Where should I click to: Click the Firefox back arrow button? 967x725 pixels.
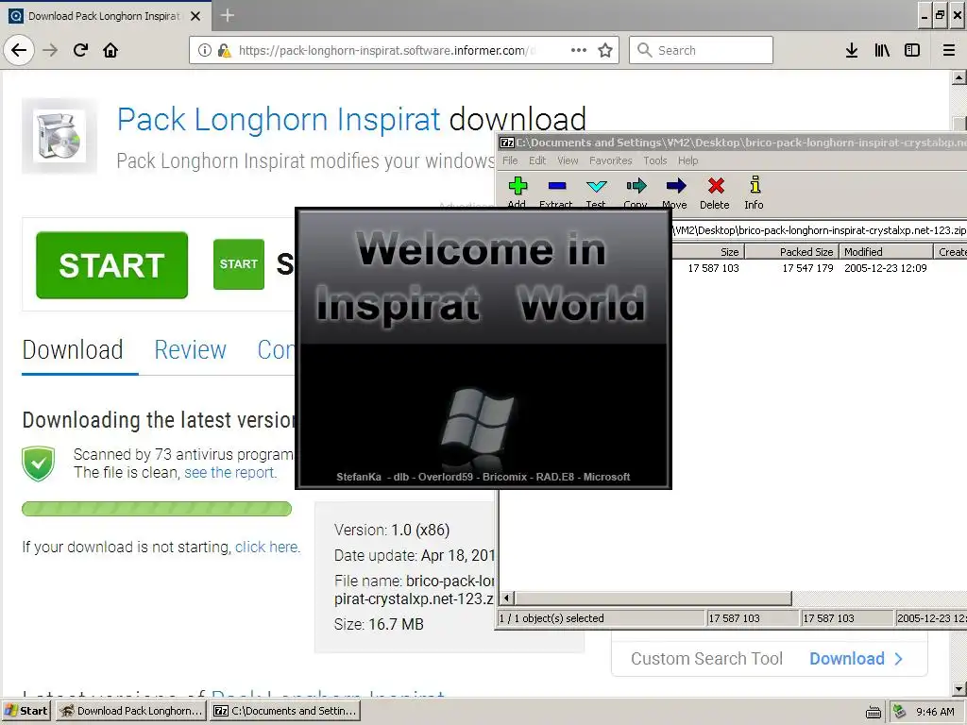tap(19, 50)
